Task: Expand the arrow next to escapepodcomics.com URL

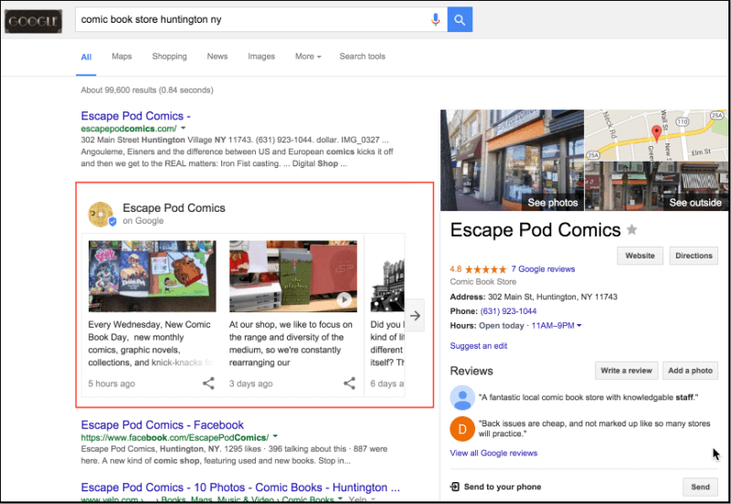Action: (184, 128)
